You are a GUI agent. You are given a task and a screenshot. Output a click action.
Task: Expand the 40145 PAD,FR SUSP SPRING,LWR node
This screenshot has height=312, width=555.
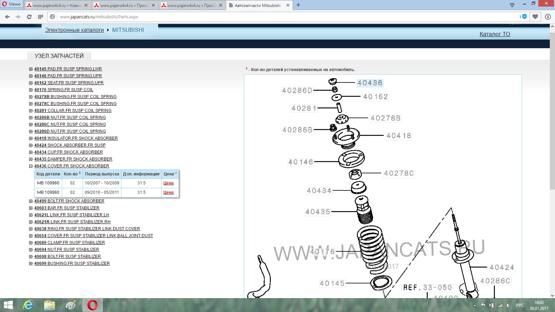click(x=31, y=69)
